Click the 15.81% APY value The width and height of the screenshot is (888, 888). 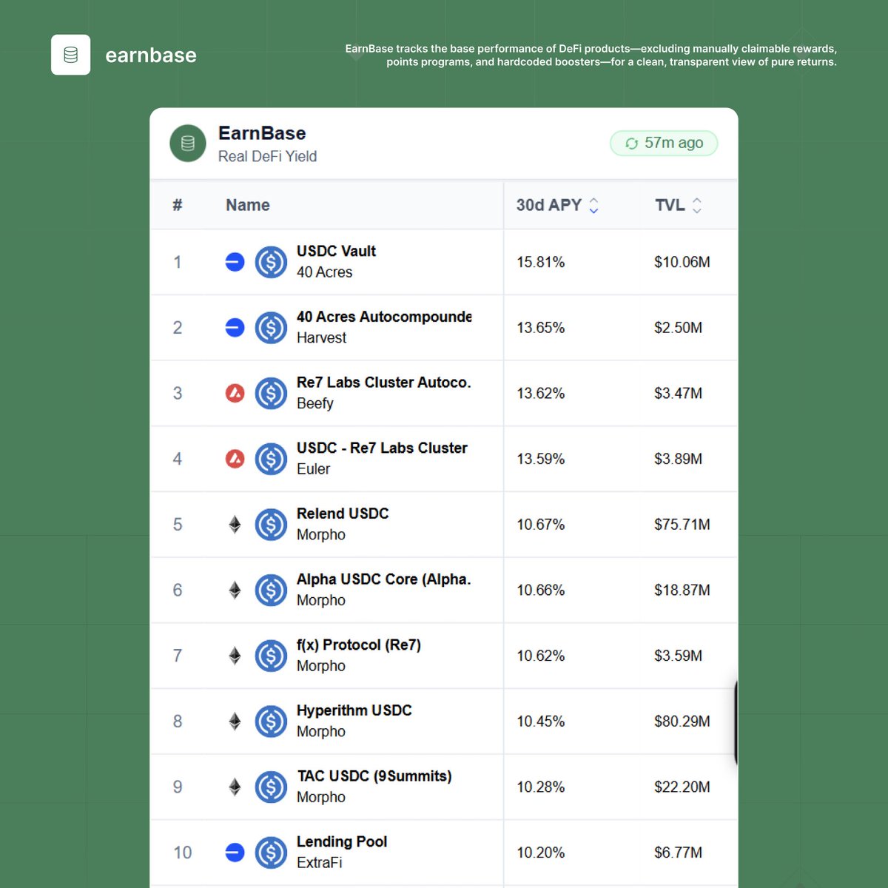pyautogui.click(x=541, y=262)
